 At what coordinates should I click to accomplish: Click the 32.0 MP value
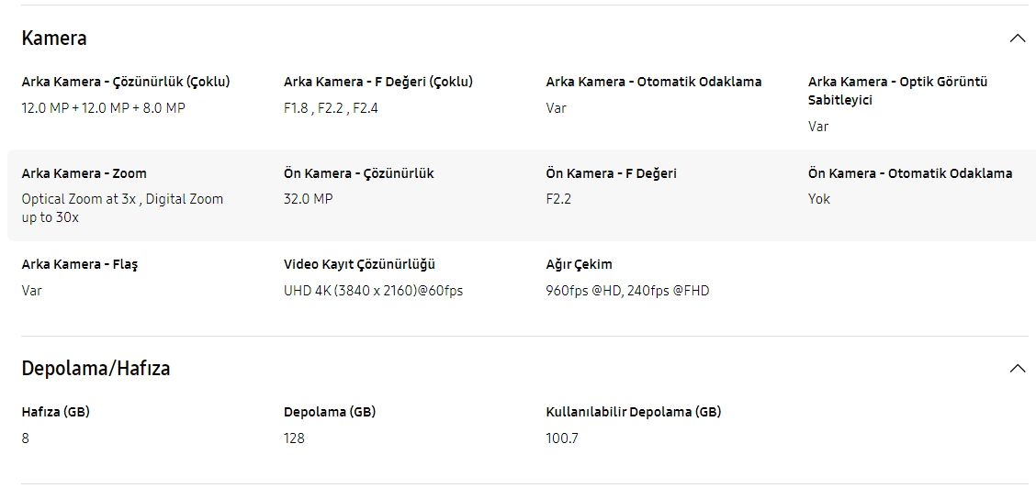pos(308,198)
